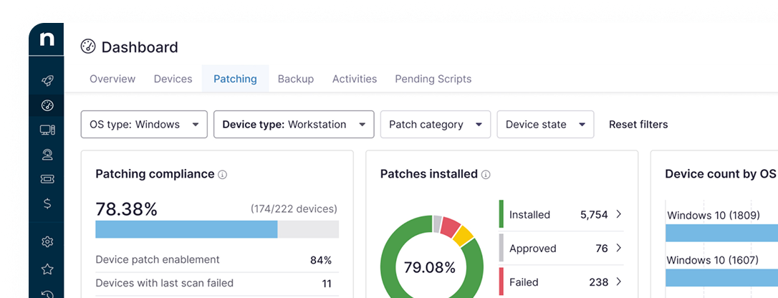Image resolution: width=778 pixels, height=298 pixels.
Task: Open the devices monitor icon in the sidebar
Action: (47, 130)
